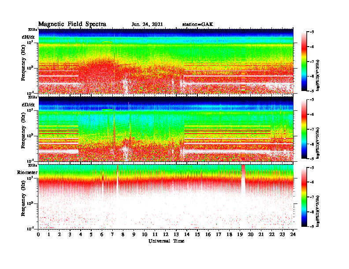Click the "Magnetic Field Spectra" title
Screen dimensions: 349x269
[72, 24]
